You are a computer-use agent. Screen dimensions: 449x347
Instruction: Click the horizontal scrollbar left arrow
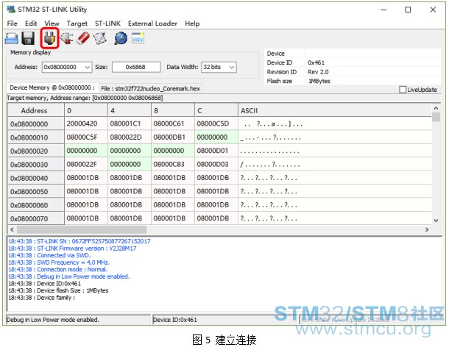pyautogui.click(x=12, y=229)
